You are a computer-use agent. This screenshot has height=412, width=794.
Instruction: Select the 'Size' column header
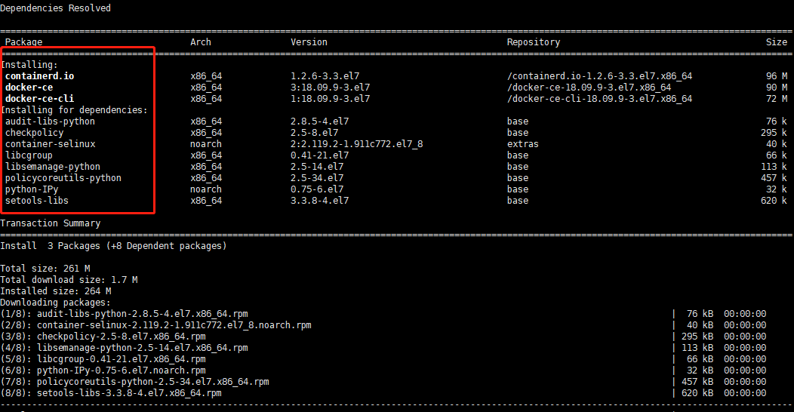777,42
